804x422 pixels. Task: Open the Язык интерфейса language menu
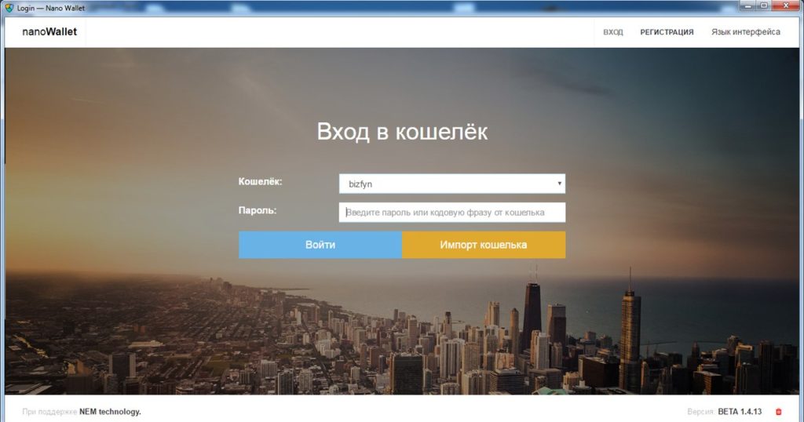[x=745, y=32]
